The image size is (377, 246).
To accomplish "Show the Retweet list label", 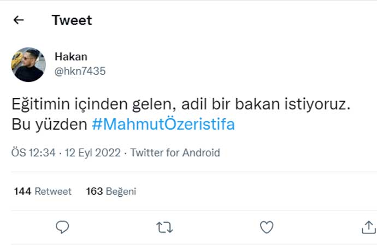I will point(53,191).
